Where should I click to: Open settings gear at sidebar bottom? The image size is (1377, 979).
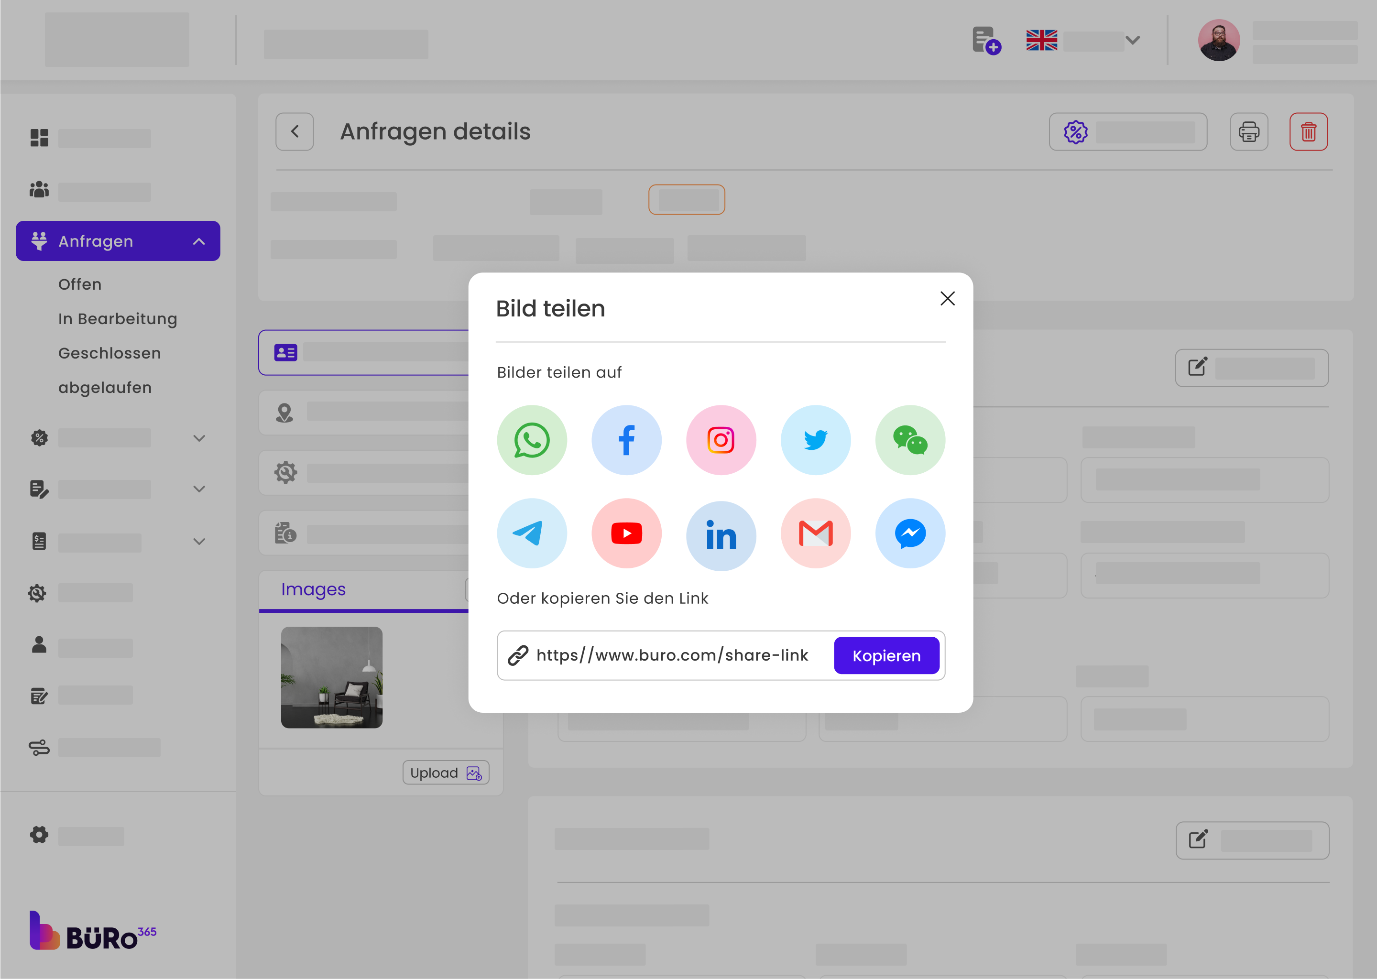39,835
